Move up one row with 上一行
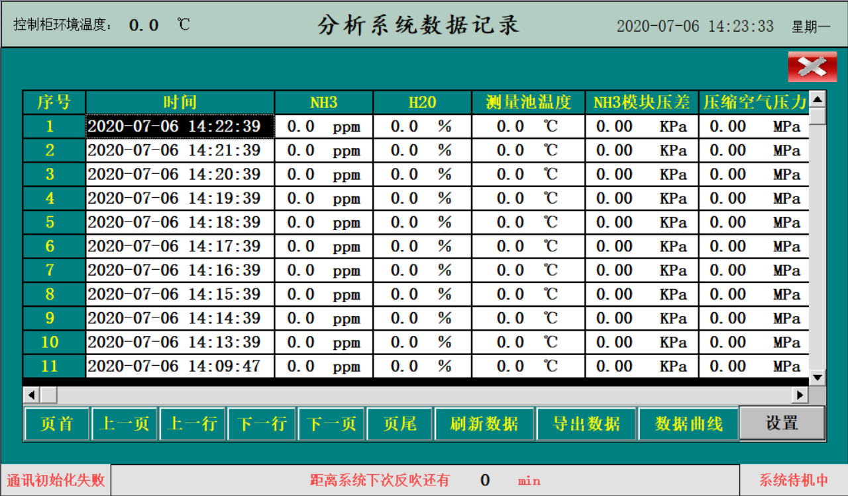Viewport: 848px width, 496px height. tap(193, 424)
